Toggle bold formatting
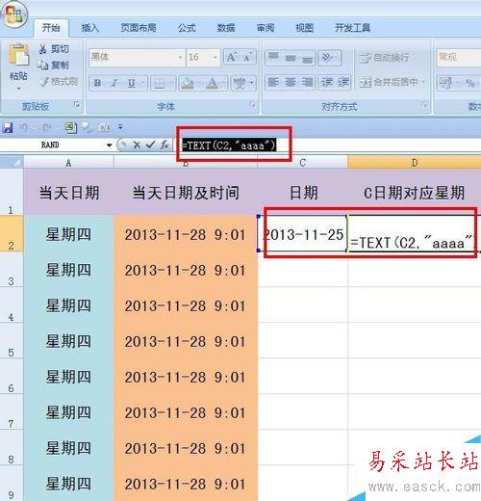This screenshot has width=481, height=501. pos(97,83)
